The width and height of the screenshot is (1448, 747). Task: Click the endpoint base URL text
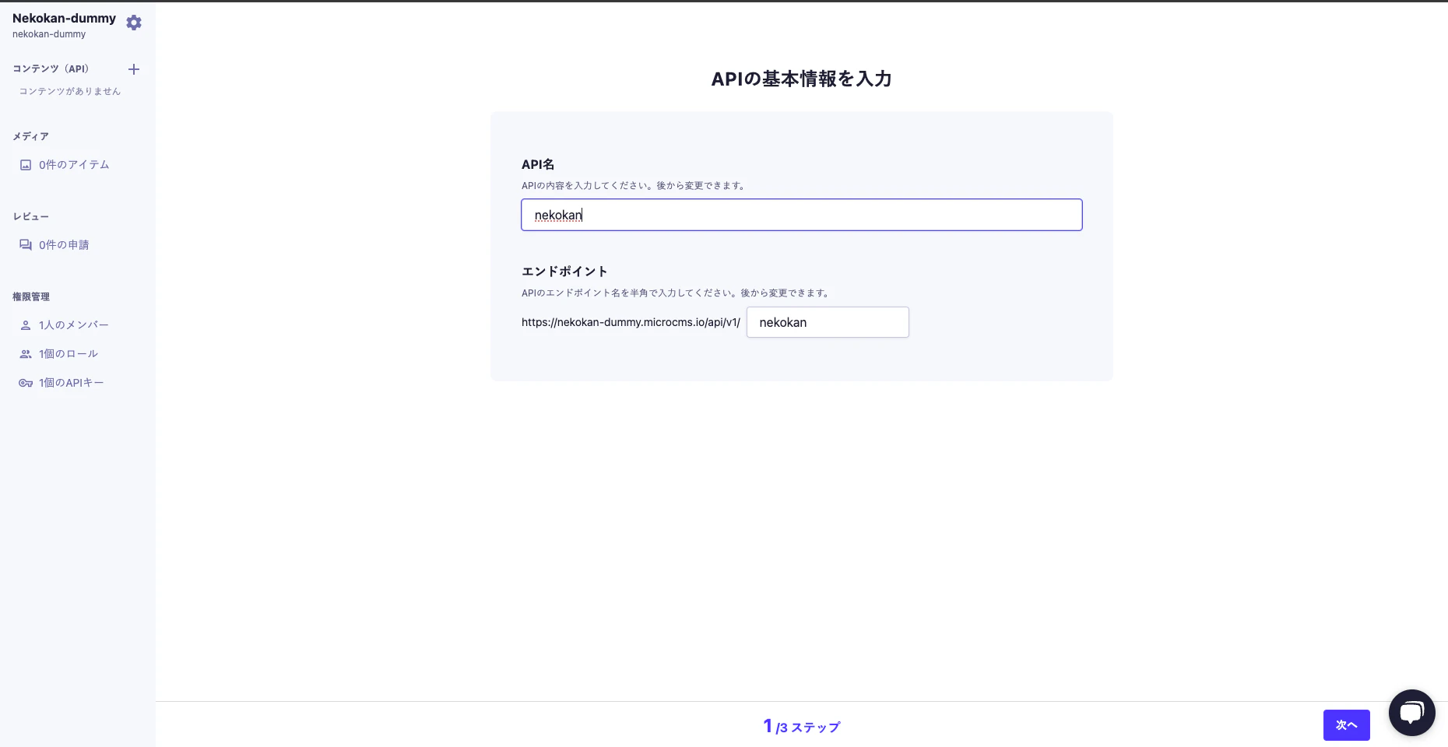tap(631, 322)
